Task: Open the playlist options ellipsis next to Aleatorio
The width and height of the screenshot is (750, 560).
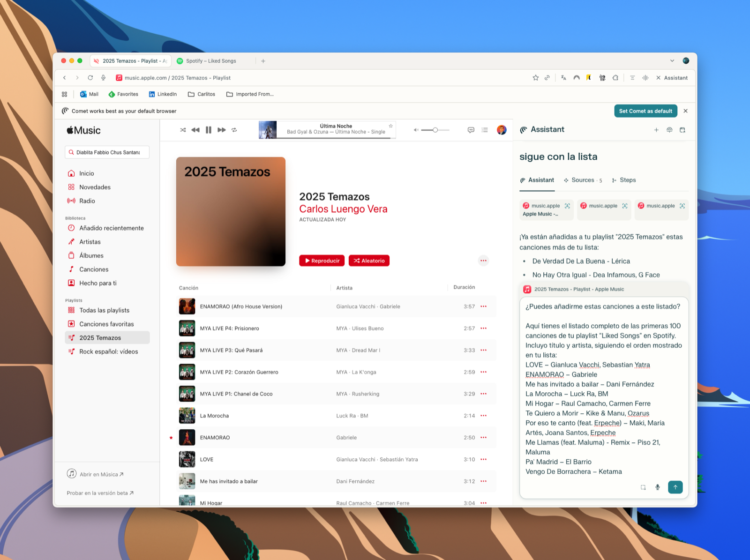Action: (483, 261)
